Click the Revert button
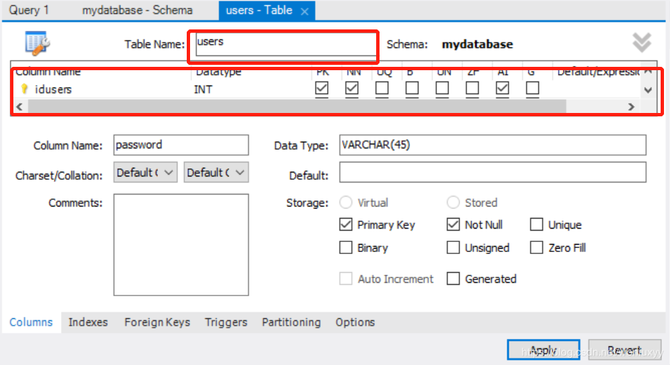This screenshot has width=670, height=365. [624, 350]
